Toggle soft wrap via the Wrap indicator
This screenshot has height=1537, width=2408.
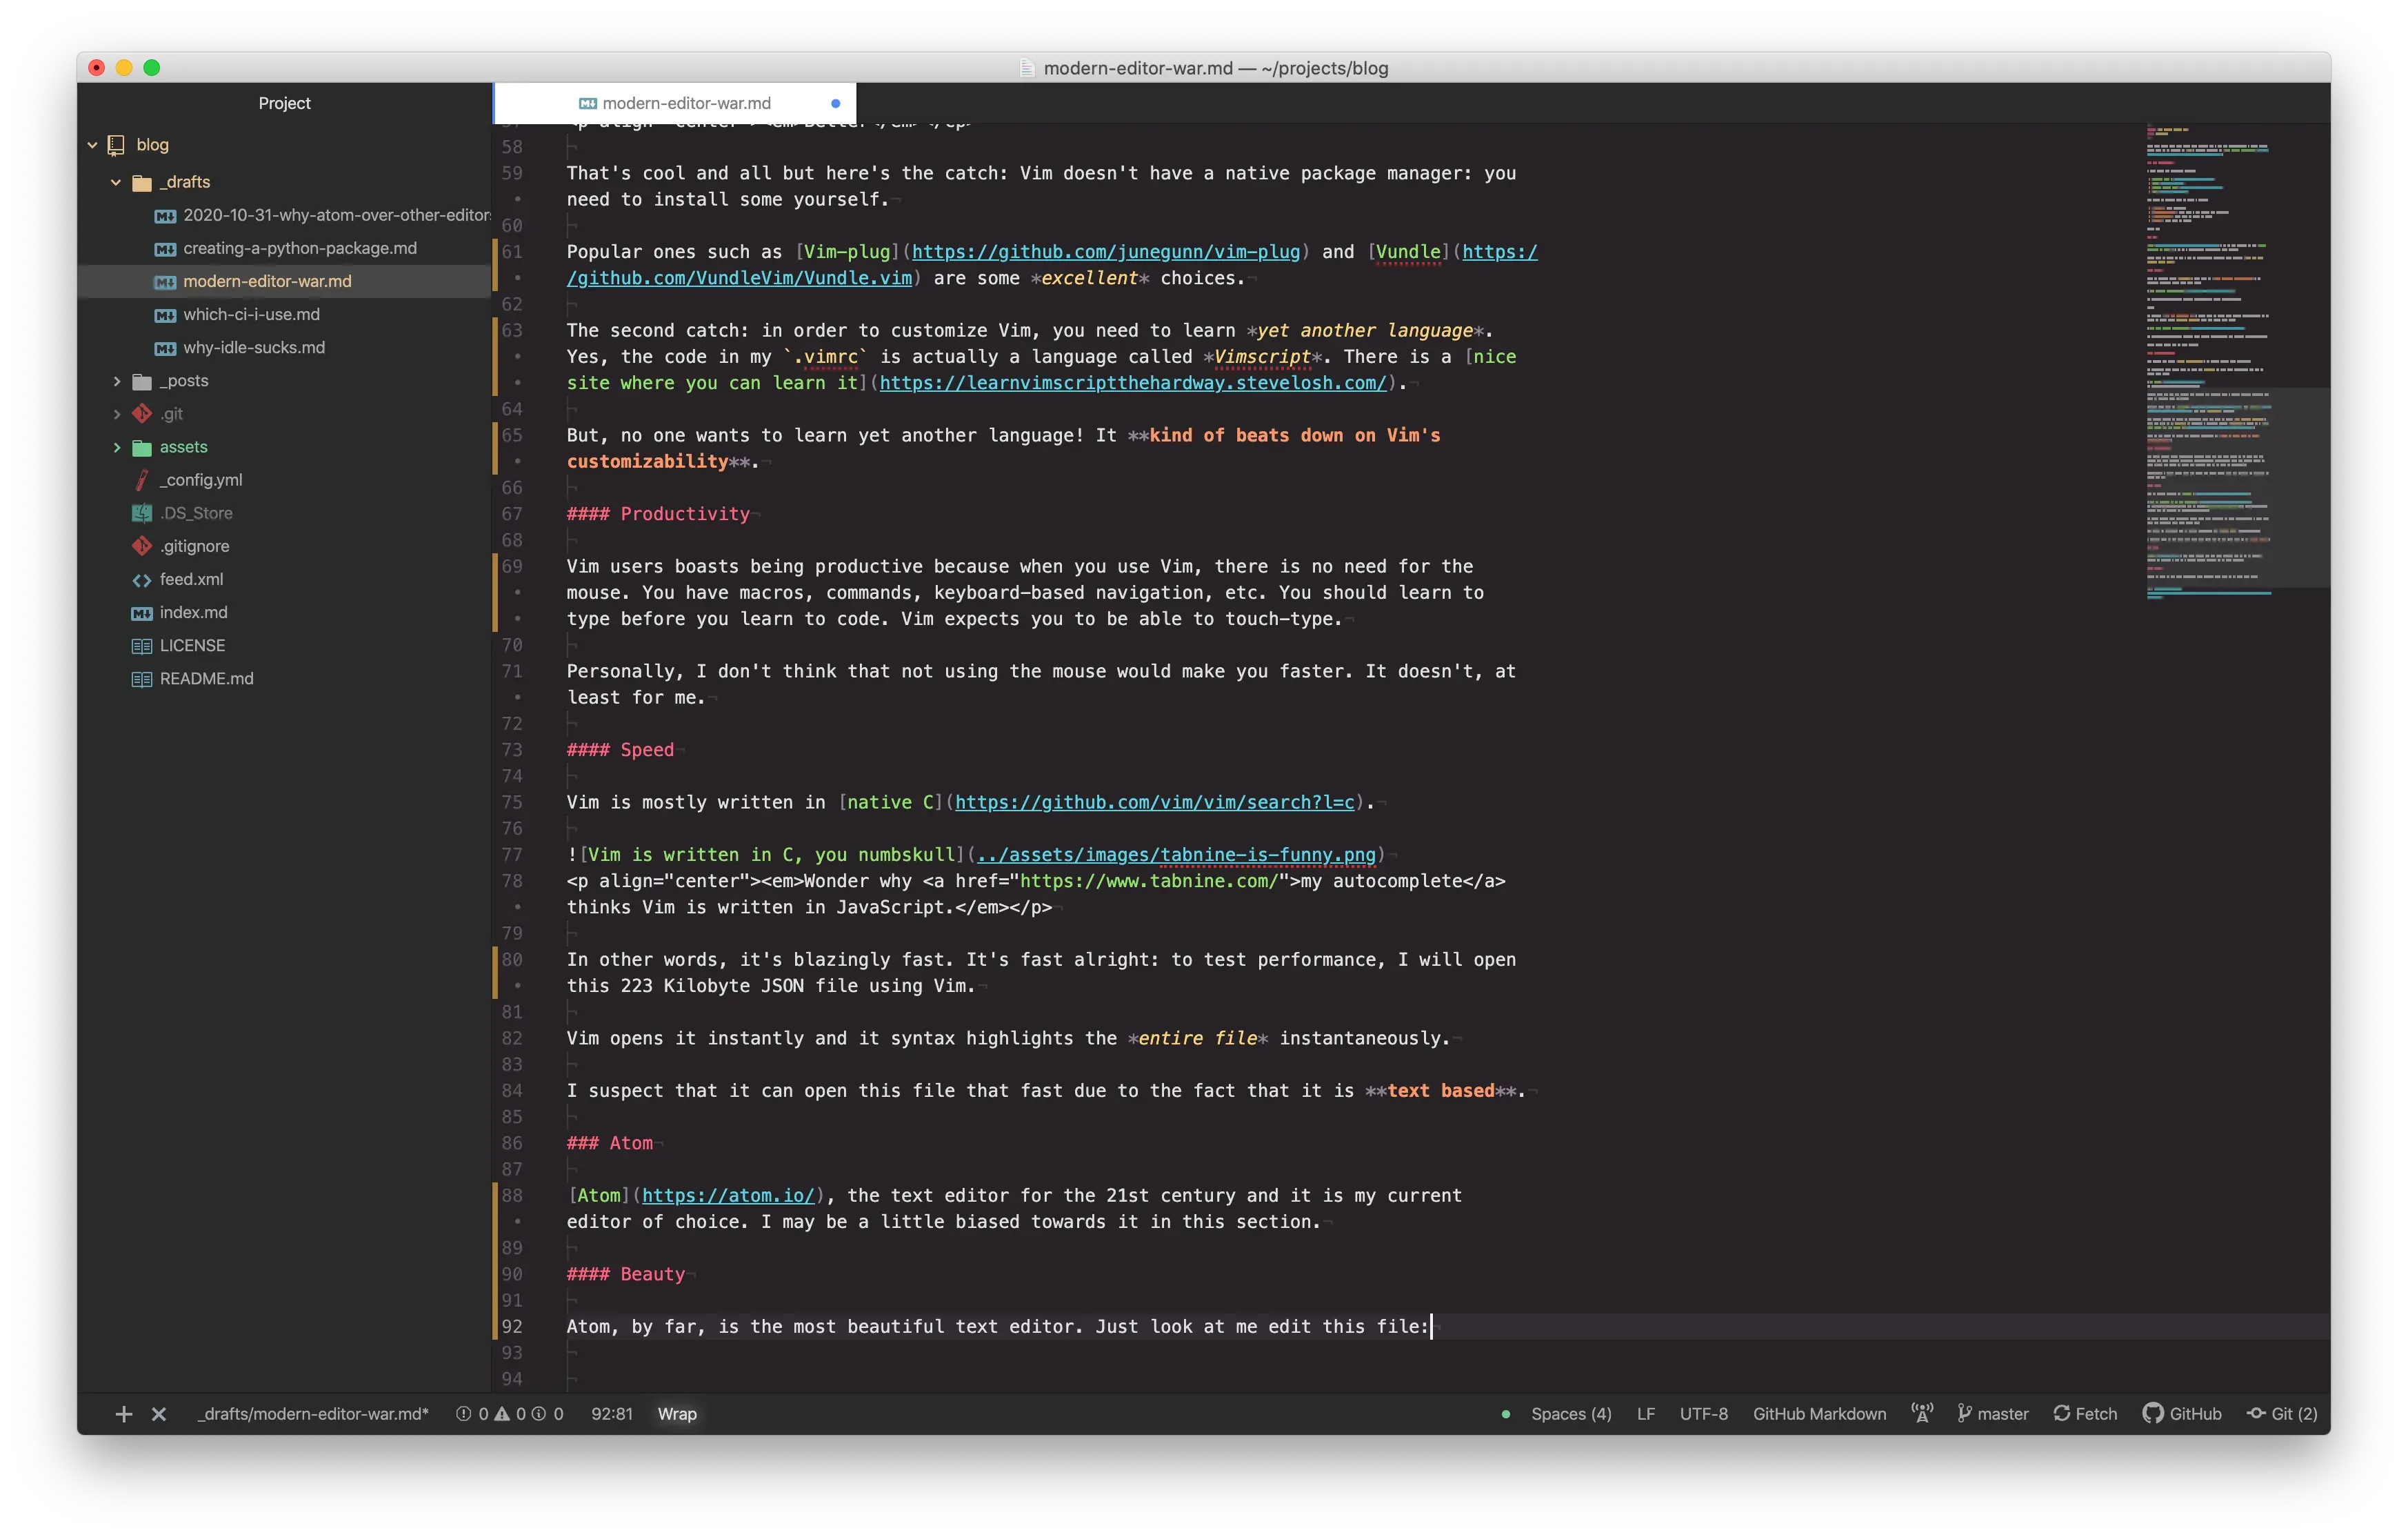pyautogui.click(x=677, y=1414)
